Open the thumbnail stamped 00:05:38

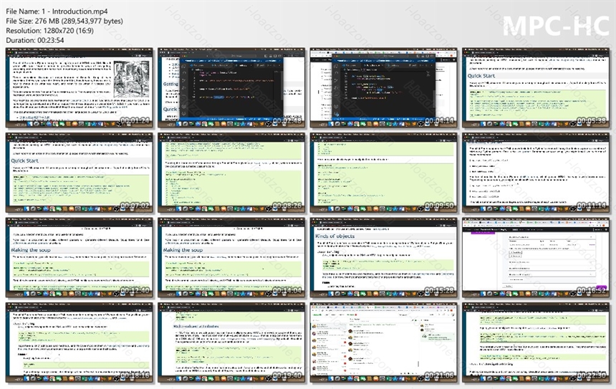tap(536, 87)
